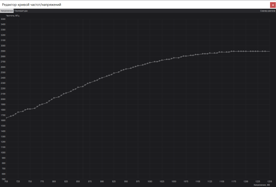
Task: Open the Сканер разгона overclock scanner
Action: [x=267, y=10]
